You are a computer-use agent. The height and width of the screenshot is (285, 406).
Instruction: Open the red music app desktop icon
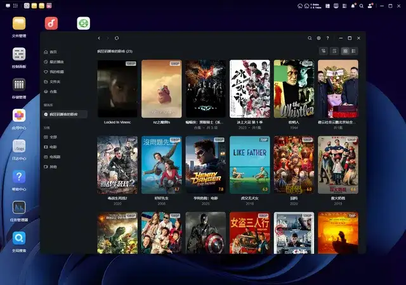coord(51,23)
